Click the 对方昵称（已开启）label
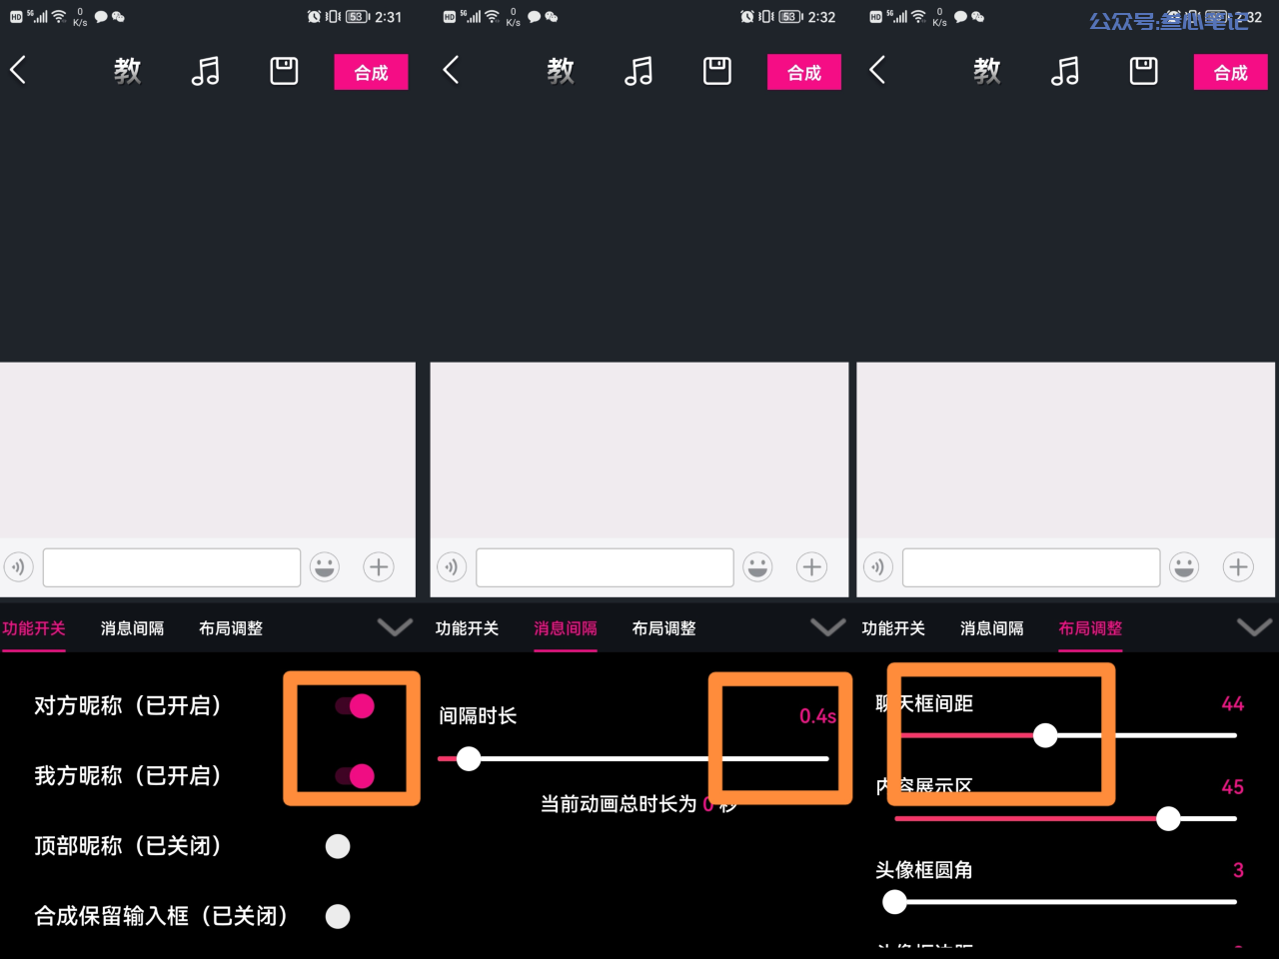The height and width of the screenshot is (959, 1279). coord(128,706)
